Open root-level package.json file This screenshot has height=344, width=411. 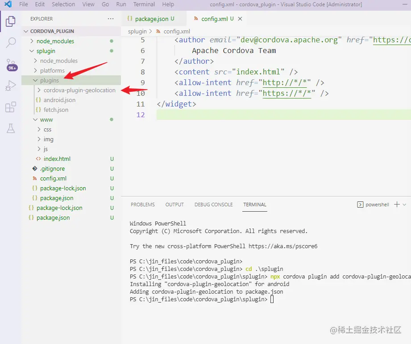[71, 218]
